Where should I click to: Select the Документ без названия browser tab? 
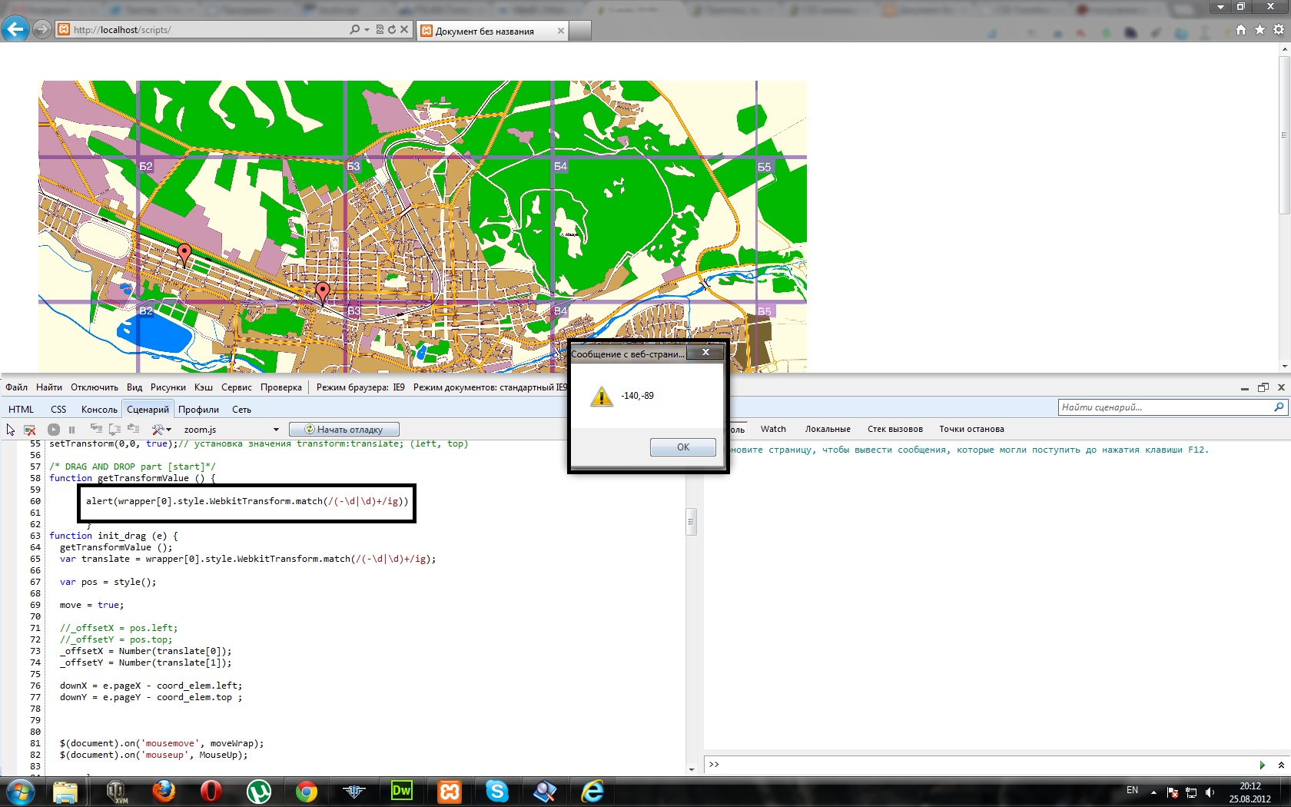coord(492,31)
